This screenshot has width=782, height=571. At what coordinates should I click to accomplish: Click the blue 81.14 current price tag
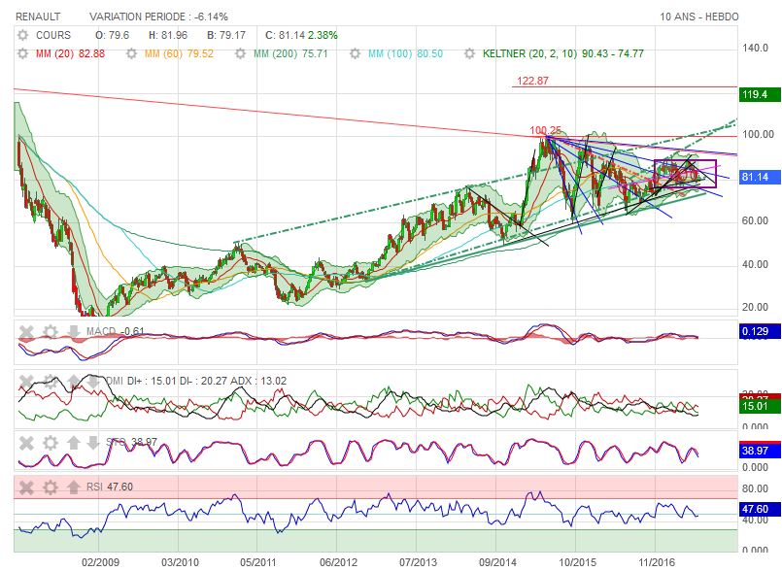point(760,177)
